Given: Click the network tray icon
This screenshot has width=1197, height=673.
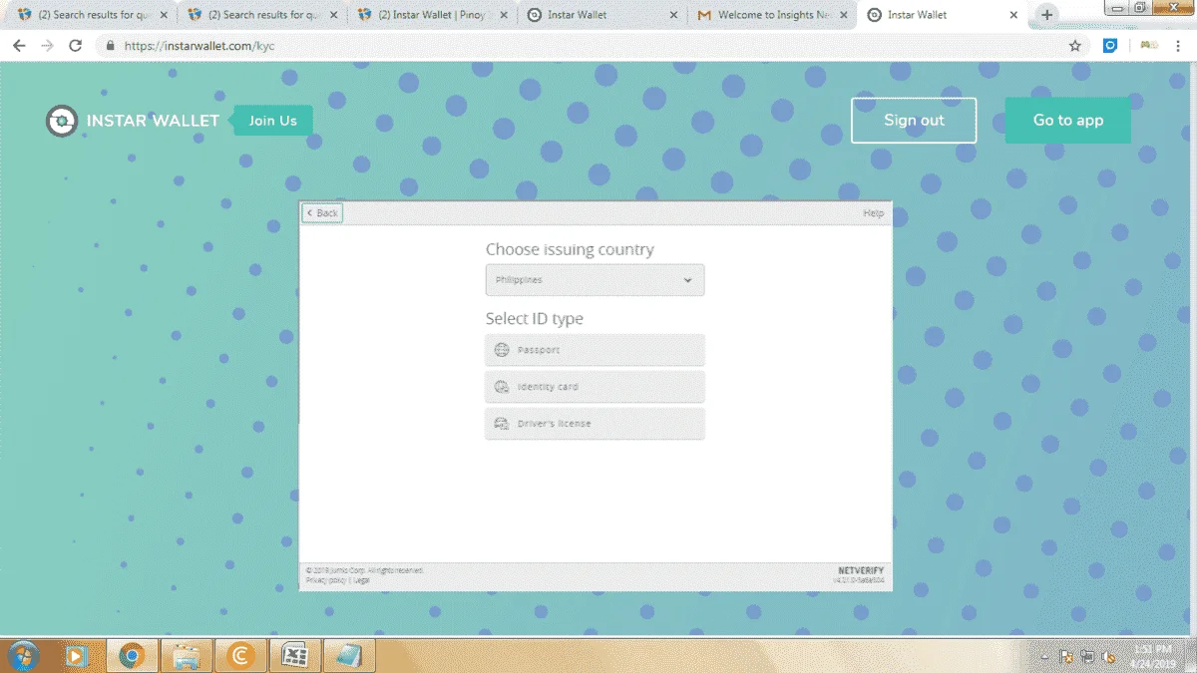Looking at the screenshot, I should click(x=1088, y=656).
